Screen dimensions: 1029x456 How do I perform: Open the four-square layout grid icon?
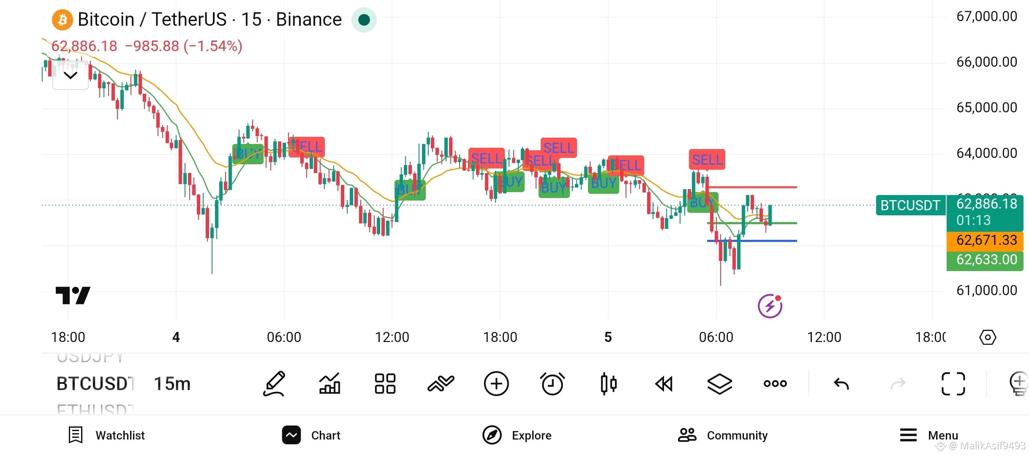click(x=385, y=384)
